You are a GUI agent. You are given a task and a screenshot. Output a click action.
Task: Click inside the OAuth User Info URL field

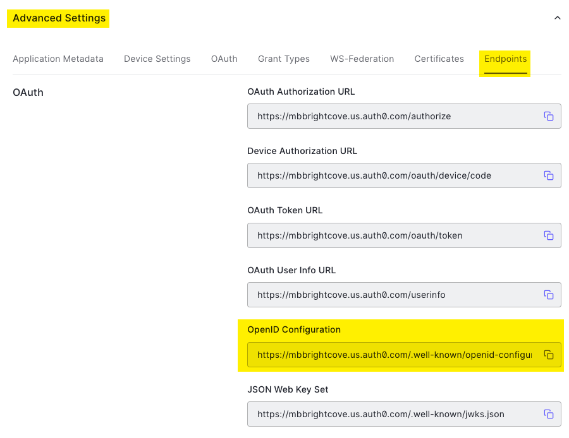click(x=392, y=295)
